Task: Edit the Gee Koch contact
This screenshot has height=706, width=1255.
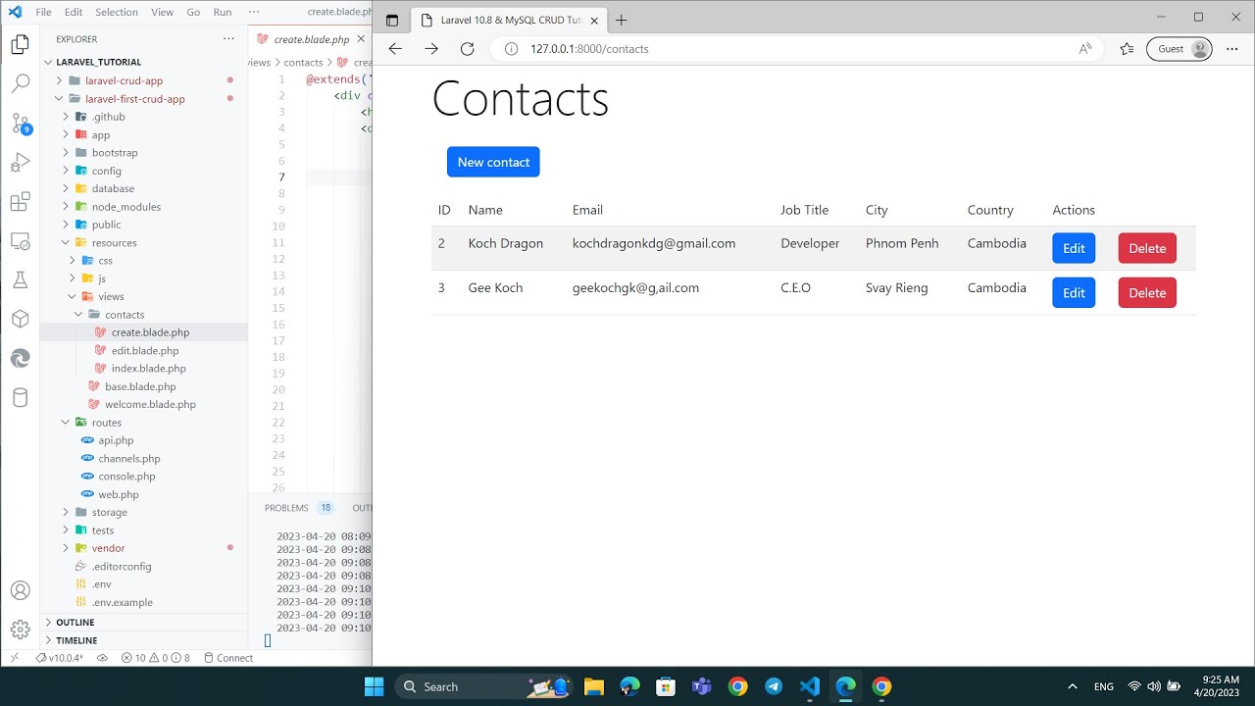Action: tap(1074, 293)
